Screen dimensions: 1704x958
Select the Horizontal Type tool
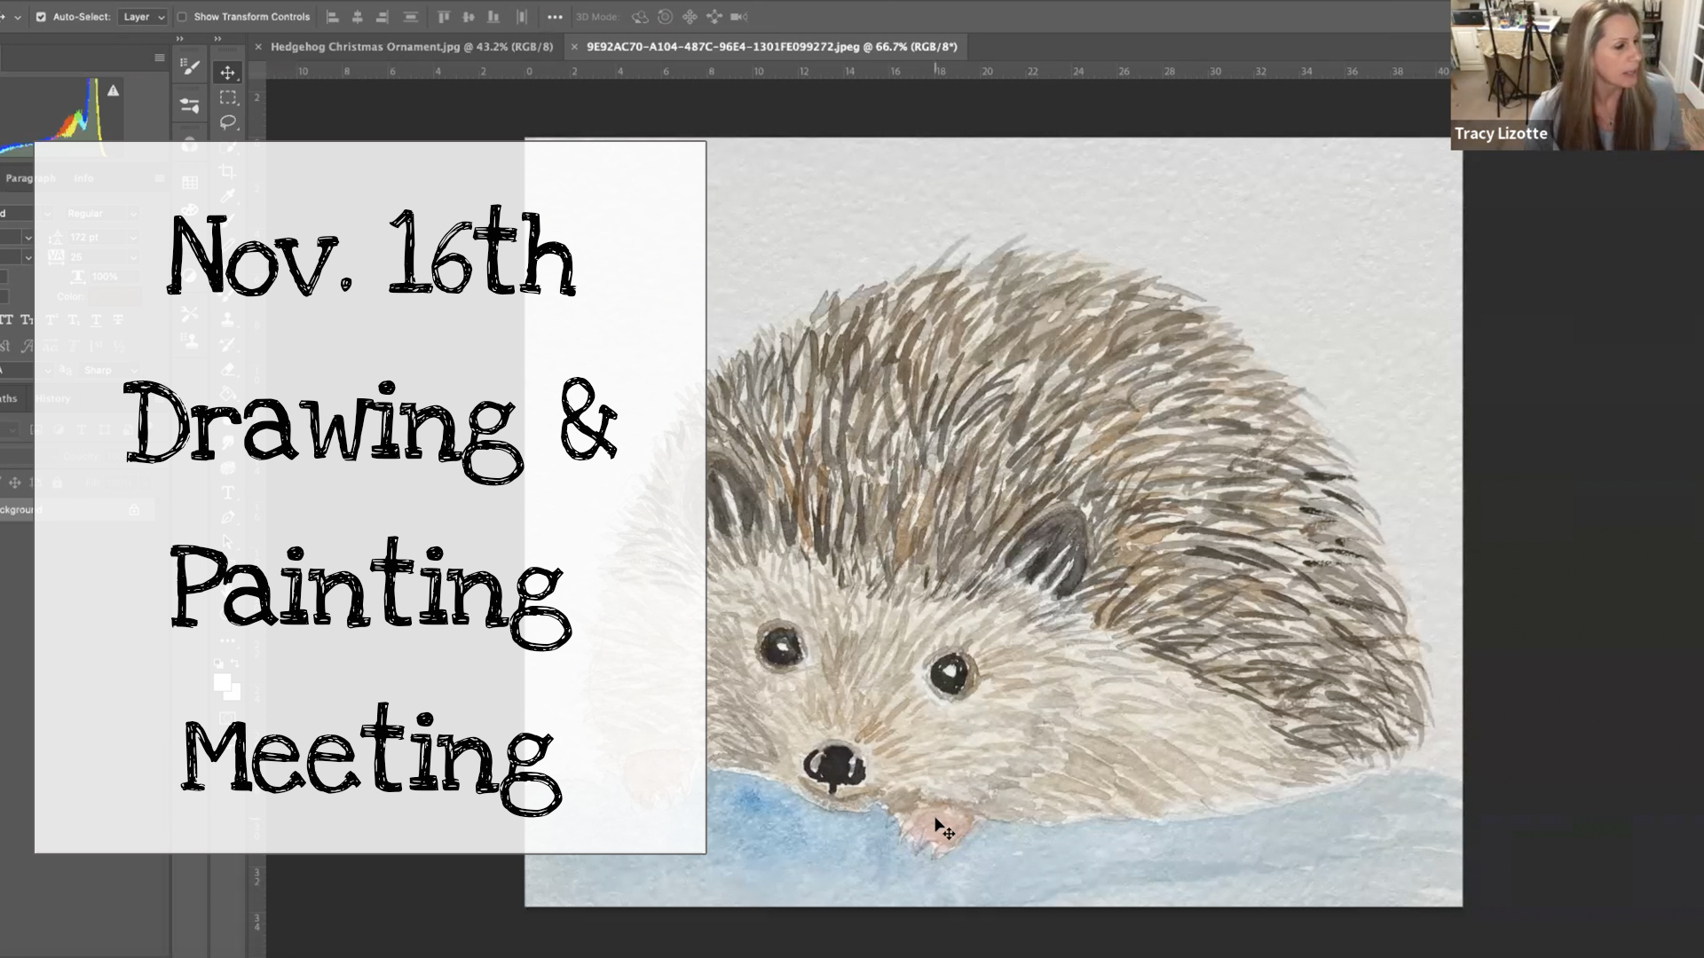[x=228, y=492]
